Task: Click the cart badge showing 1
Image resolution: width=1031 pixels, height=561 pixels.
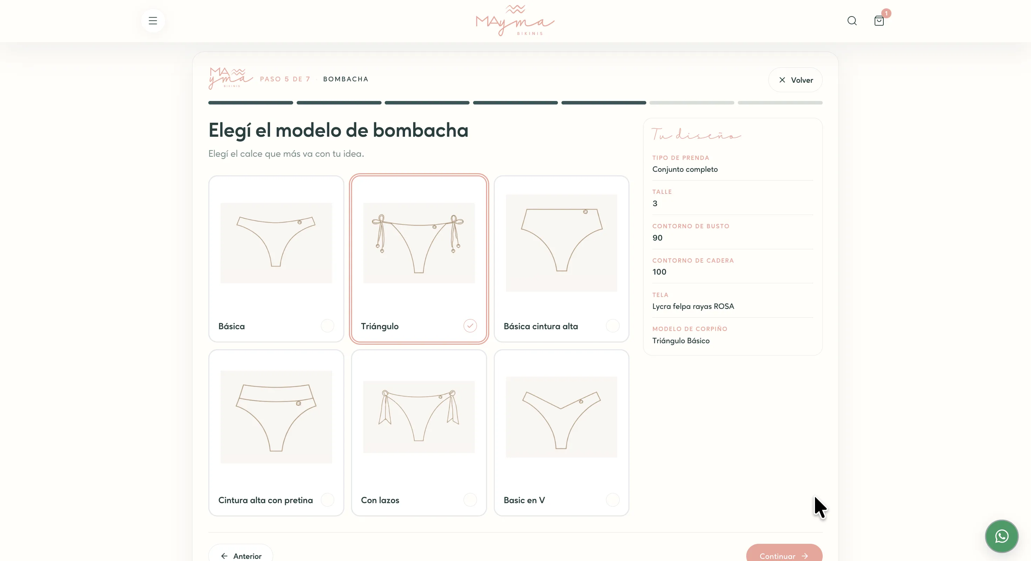Action: pos(886,13)
